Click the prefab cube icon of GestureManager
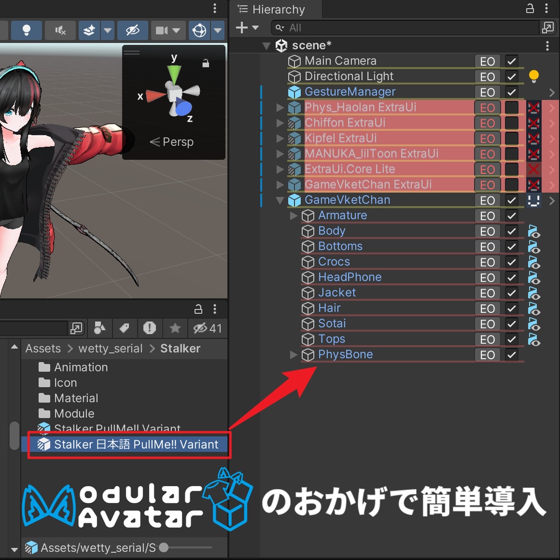Screen dimensions: 560x560 click(294, 92)
